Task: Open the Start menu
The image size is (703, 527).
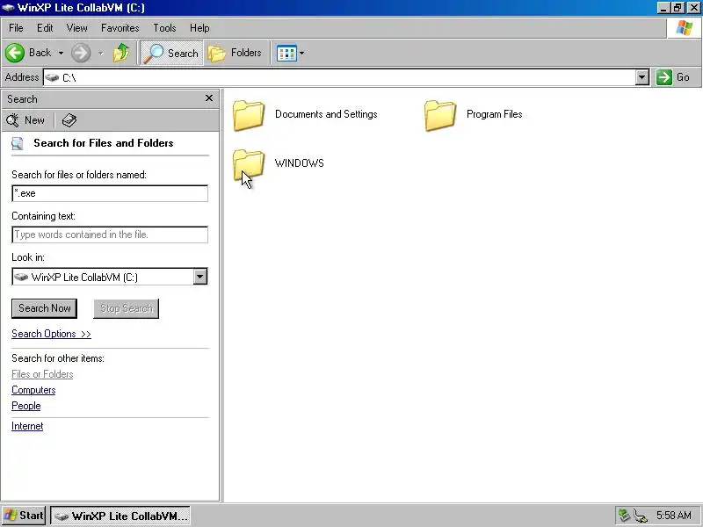Action: pos(24,516)
